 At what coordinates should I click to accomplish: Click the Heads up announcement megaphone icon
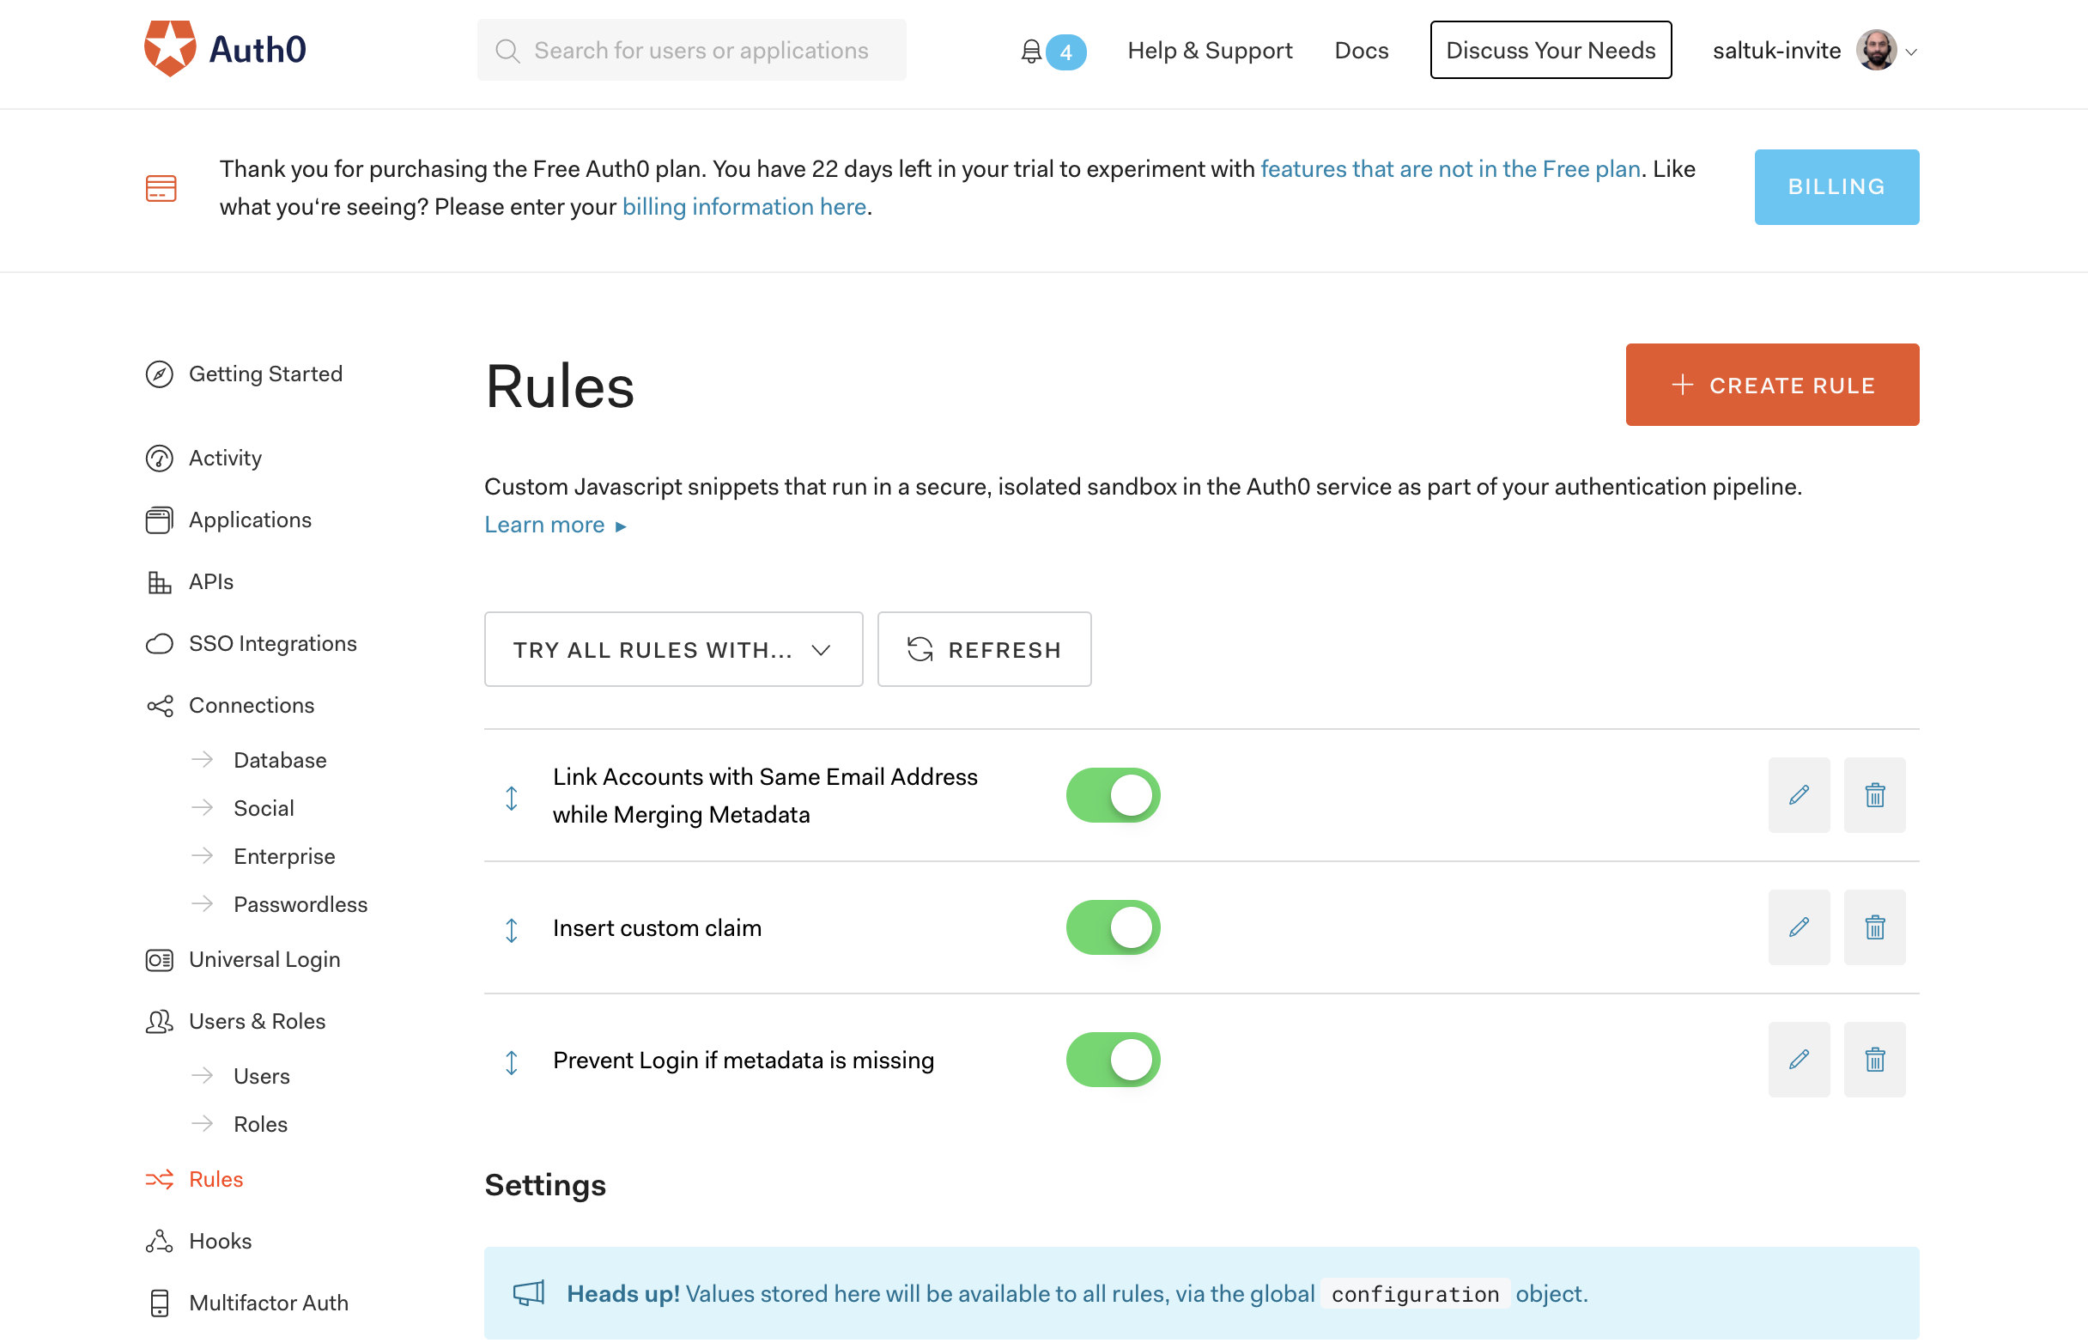(x=529, y=1293)
